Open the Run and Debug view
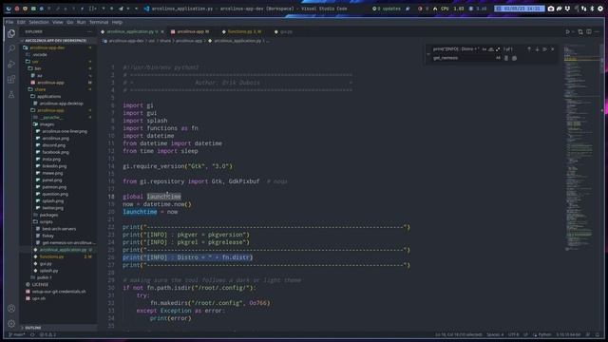608x342 pixels. [11, 64]
